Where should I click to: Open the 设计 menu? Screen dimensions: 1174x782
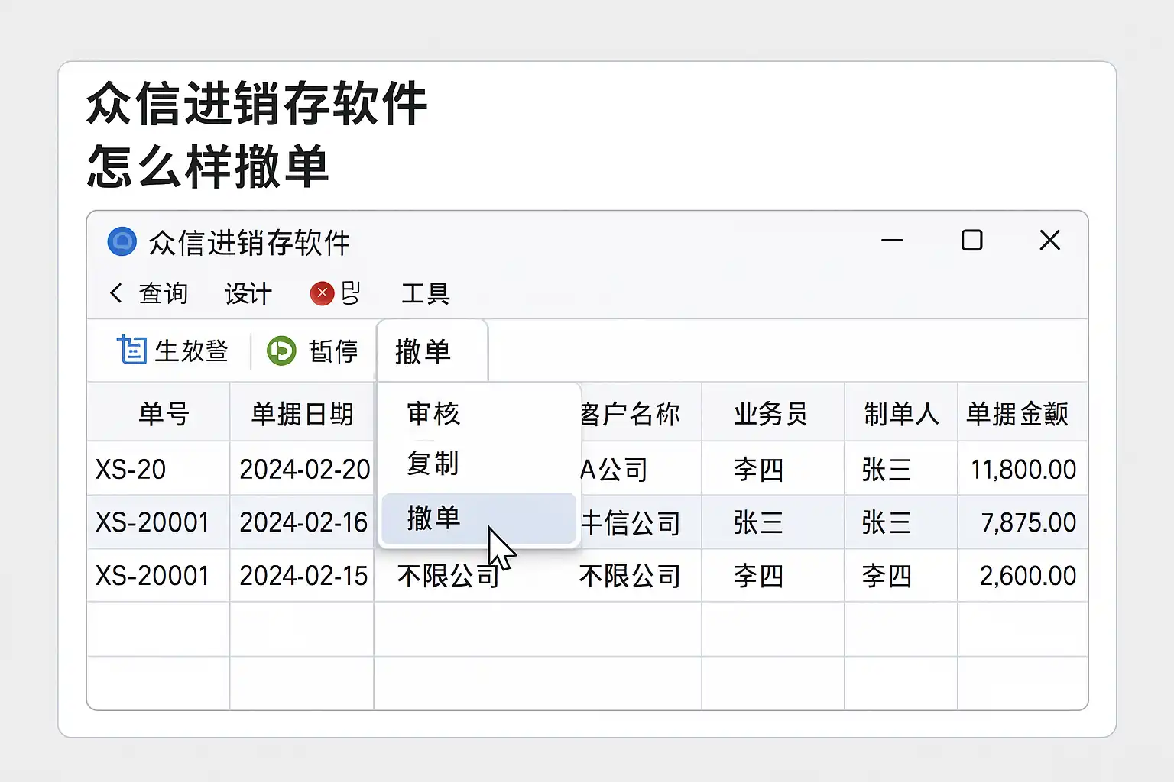click(x=248, y=293)
